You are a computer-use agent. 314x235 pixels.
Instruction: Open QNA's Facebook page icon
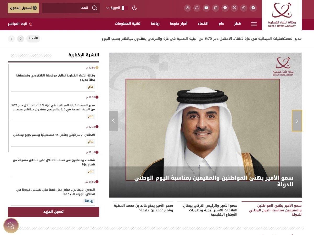pos(225,8)
